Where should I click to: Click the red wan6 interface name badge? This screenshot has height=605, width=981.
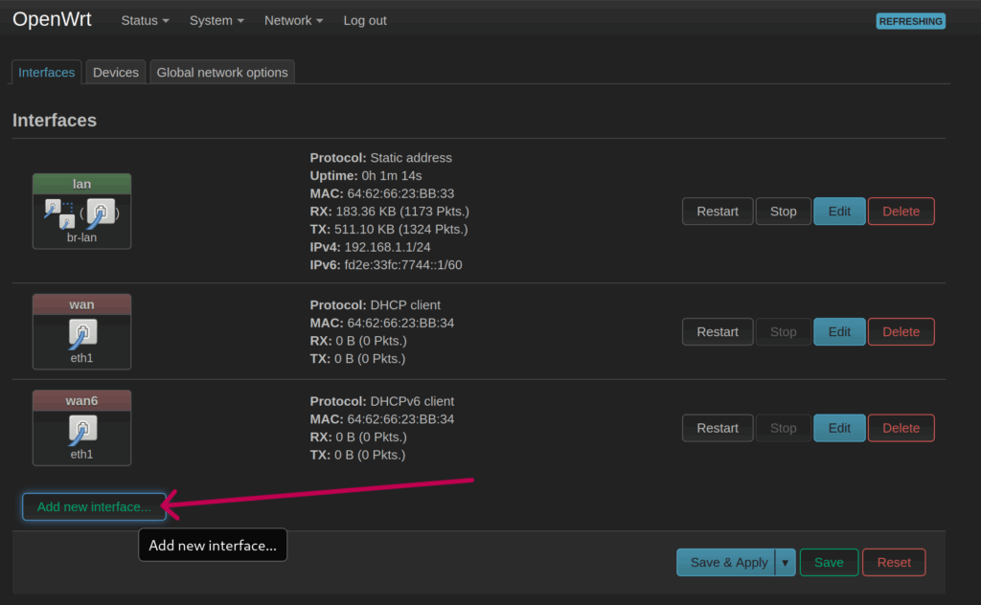[x=81, y=401]
